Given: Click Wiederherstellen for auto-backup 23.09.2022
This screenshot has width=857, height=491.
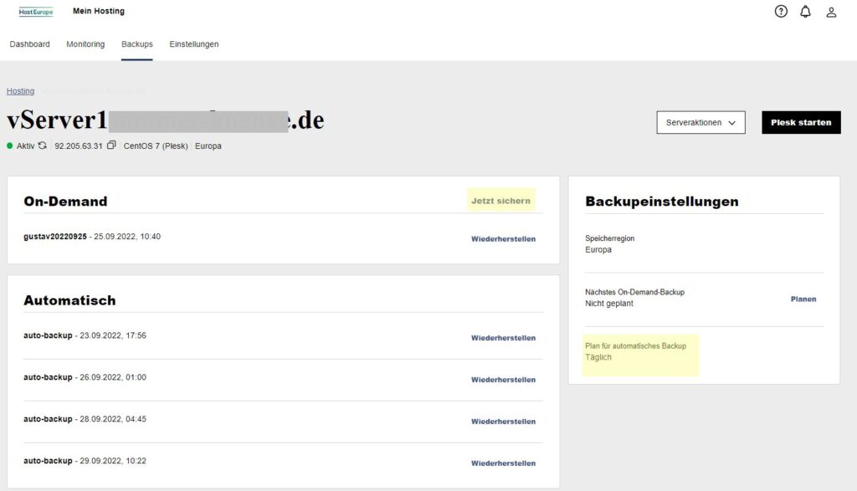Looking at the screenshot, I should coord(503,338).
